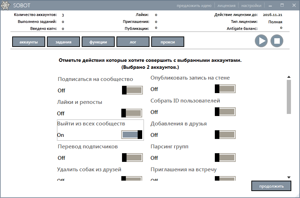Click the license date 2016.11.21

coord(273,15)
